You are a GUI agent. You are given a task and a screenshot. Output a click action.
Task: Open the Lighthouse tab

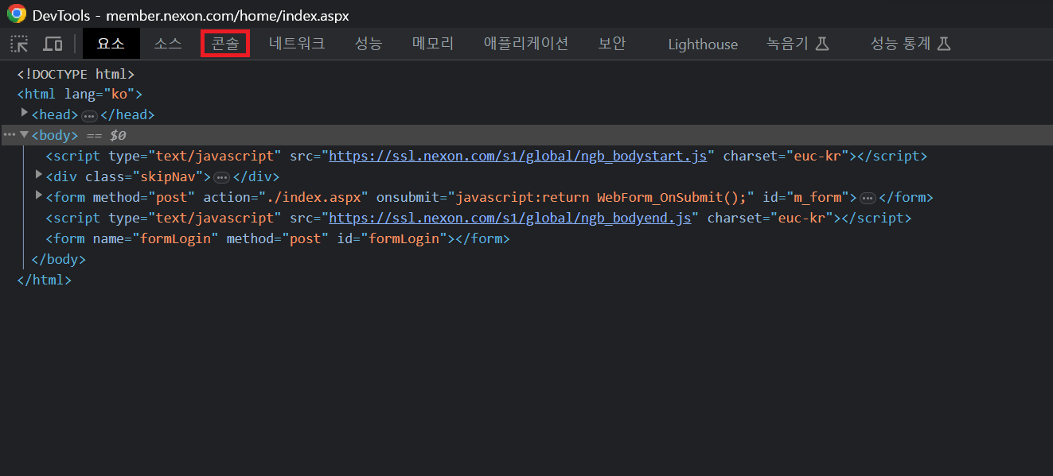coord(703,45)
